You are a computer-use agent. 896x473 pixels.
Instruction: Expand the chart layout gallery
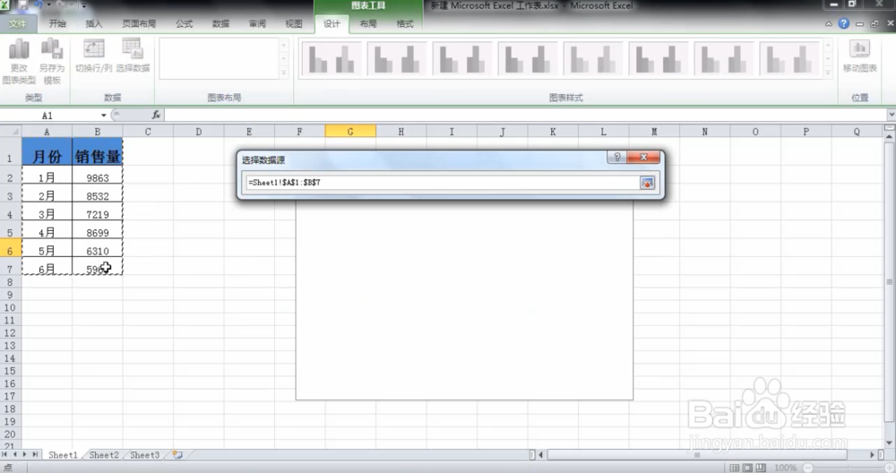point(283,73)
